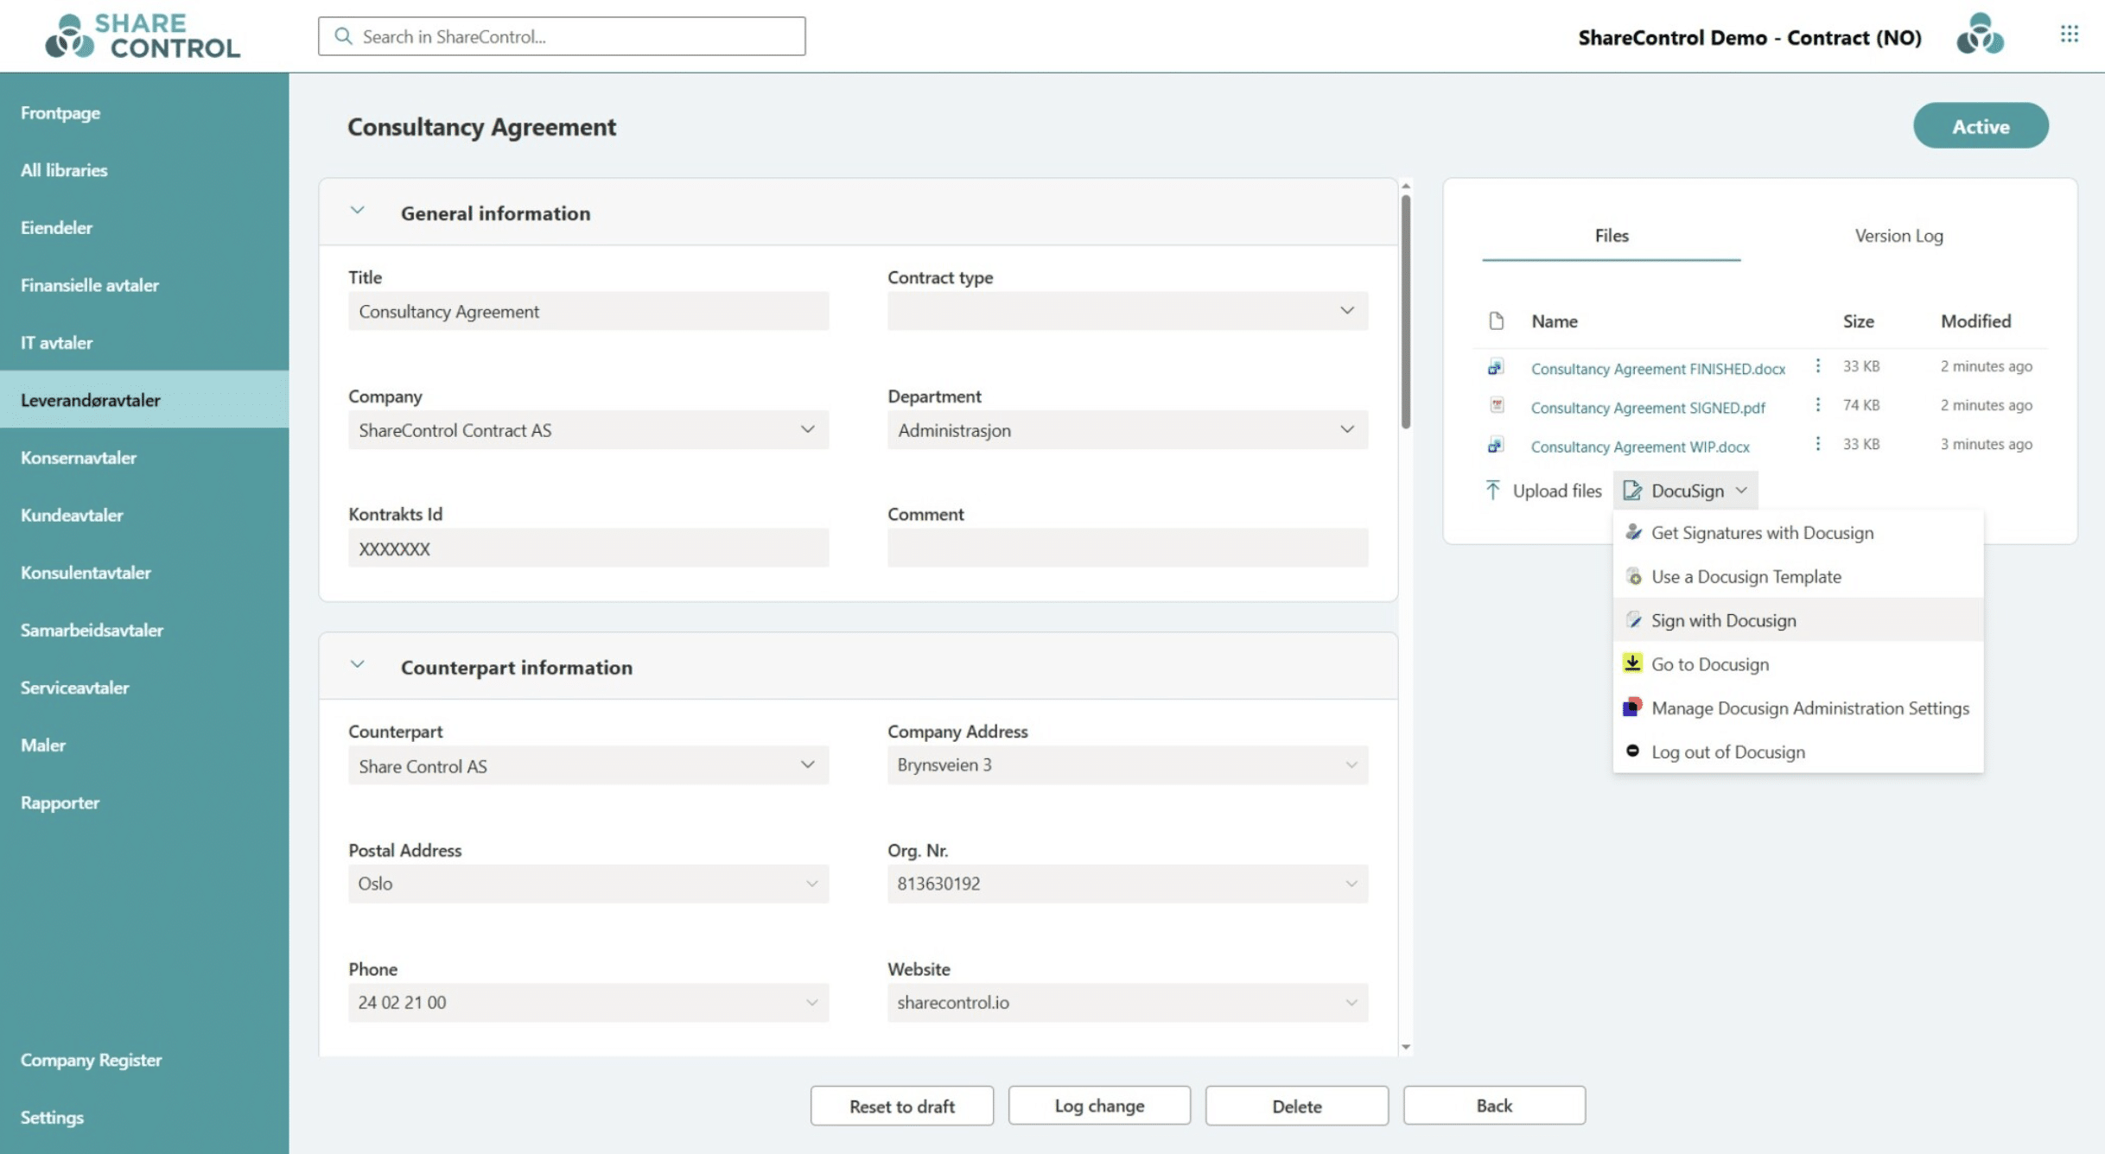The width and height of the screenshot is (2105, 1154).
Task: Click the Active status button
Action: click(1981, 126)
